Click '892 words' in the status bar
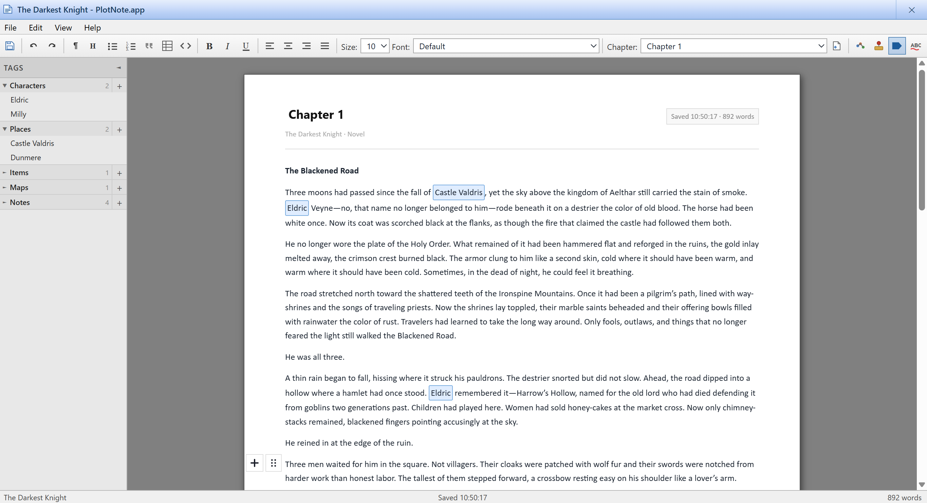The height and width of the screenshot is (503, 927). (904, 497)
